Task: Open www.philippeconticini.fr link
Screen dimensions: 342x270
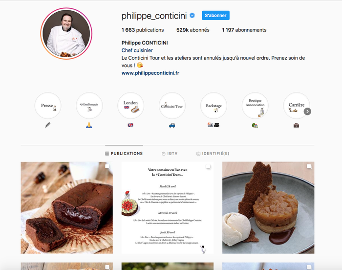Action: (x=150, y=73)
